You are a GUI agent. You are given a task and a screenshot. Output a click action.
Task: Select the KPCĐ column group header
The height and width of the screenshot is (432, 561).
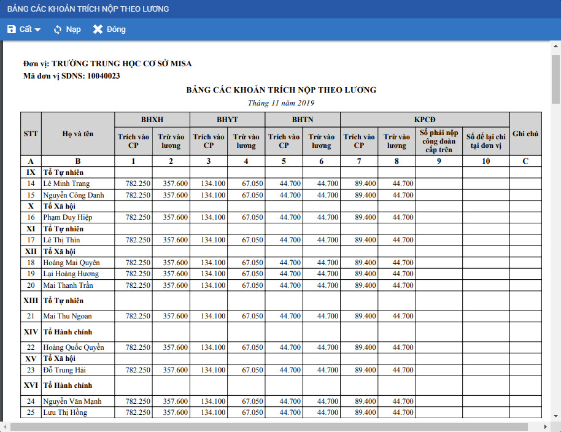[425, 119]
